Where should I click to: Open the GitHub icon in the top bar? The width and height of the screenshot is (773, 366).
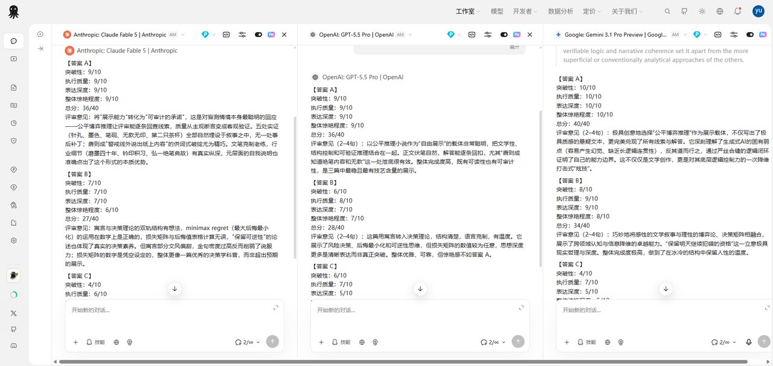tap(684, 11)
